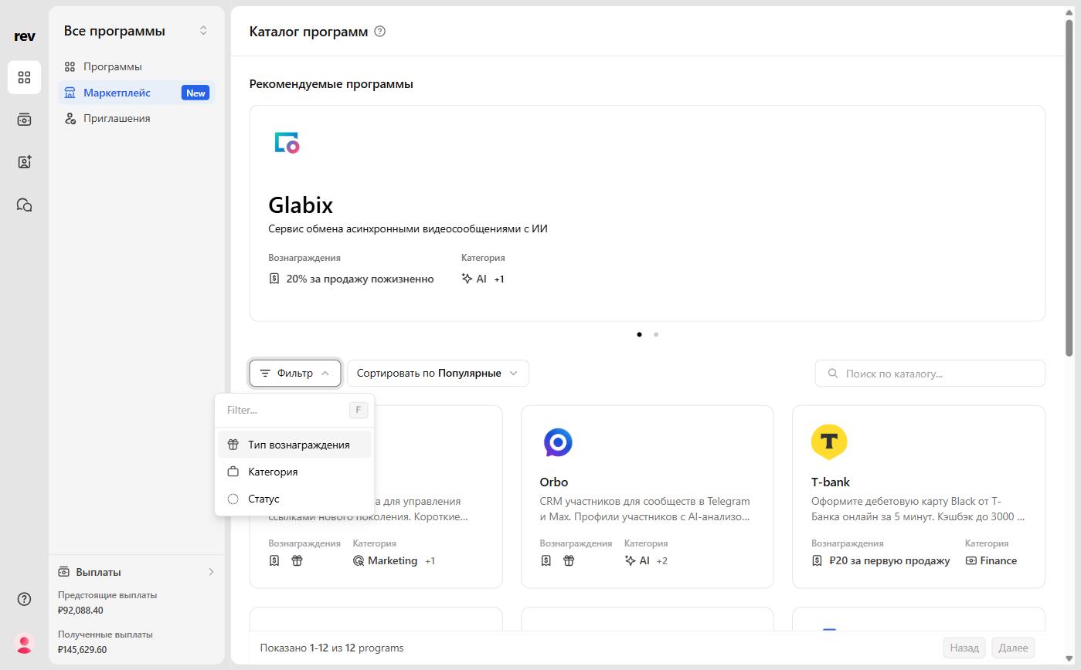The image size is (1081, 670).
Task: Click the Glabix logo in the featured card
Action: 287,143
